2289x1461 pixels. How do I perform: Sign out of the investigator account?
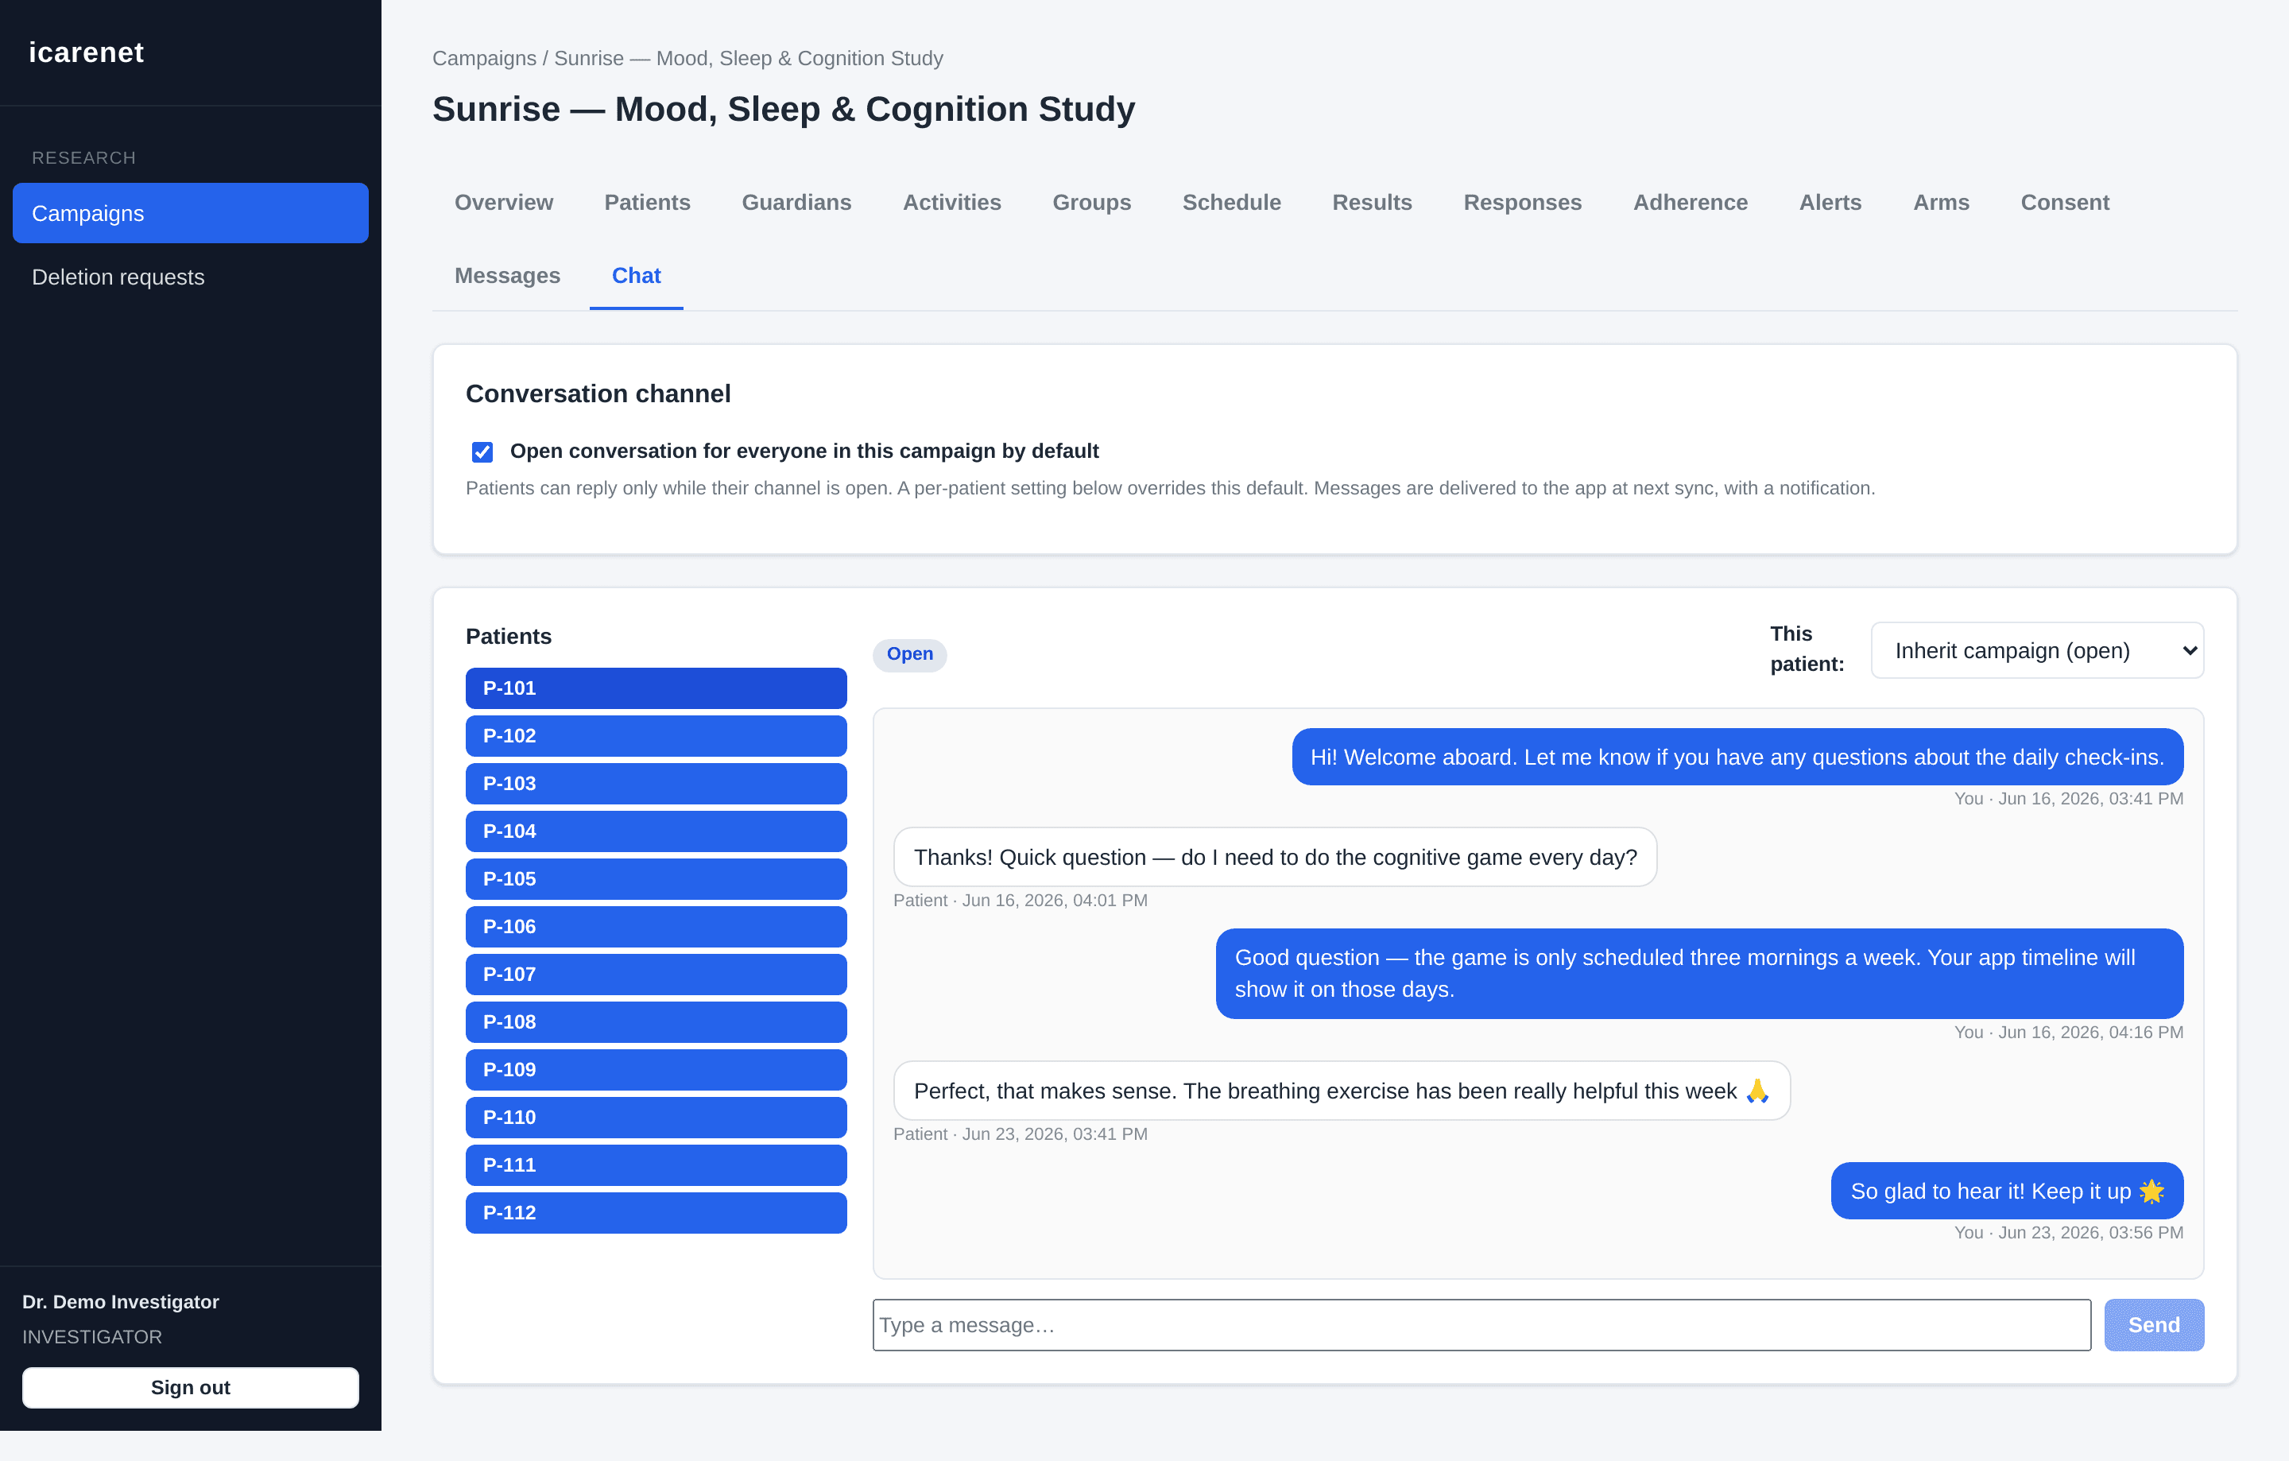point(190,1387)
